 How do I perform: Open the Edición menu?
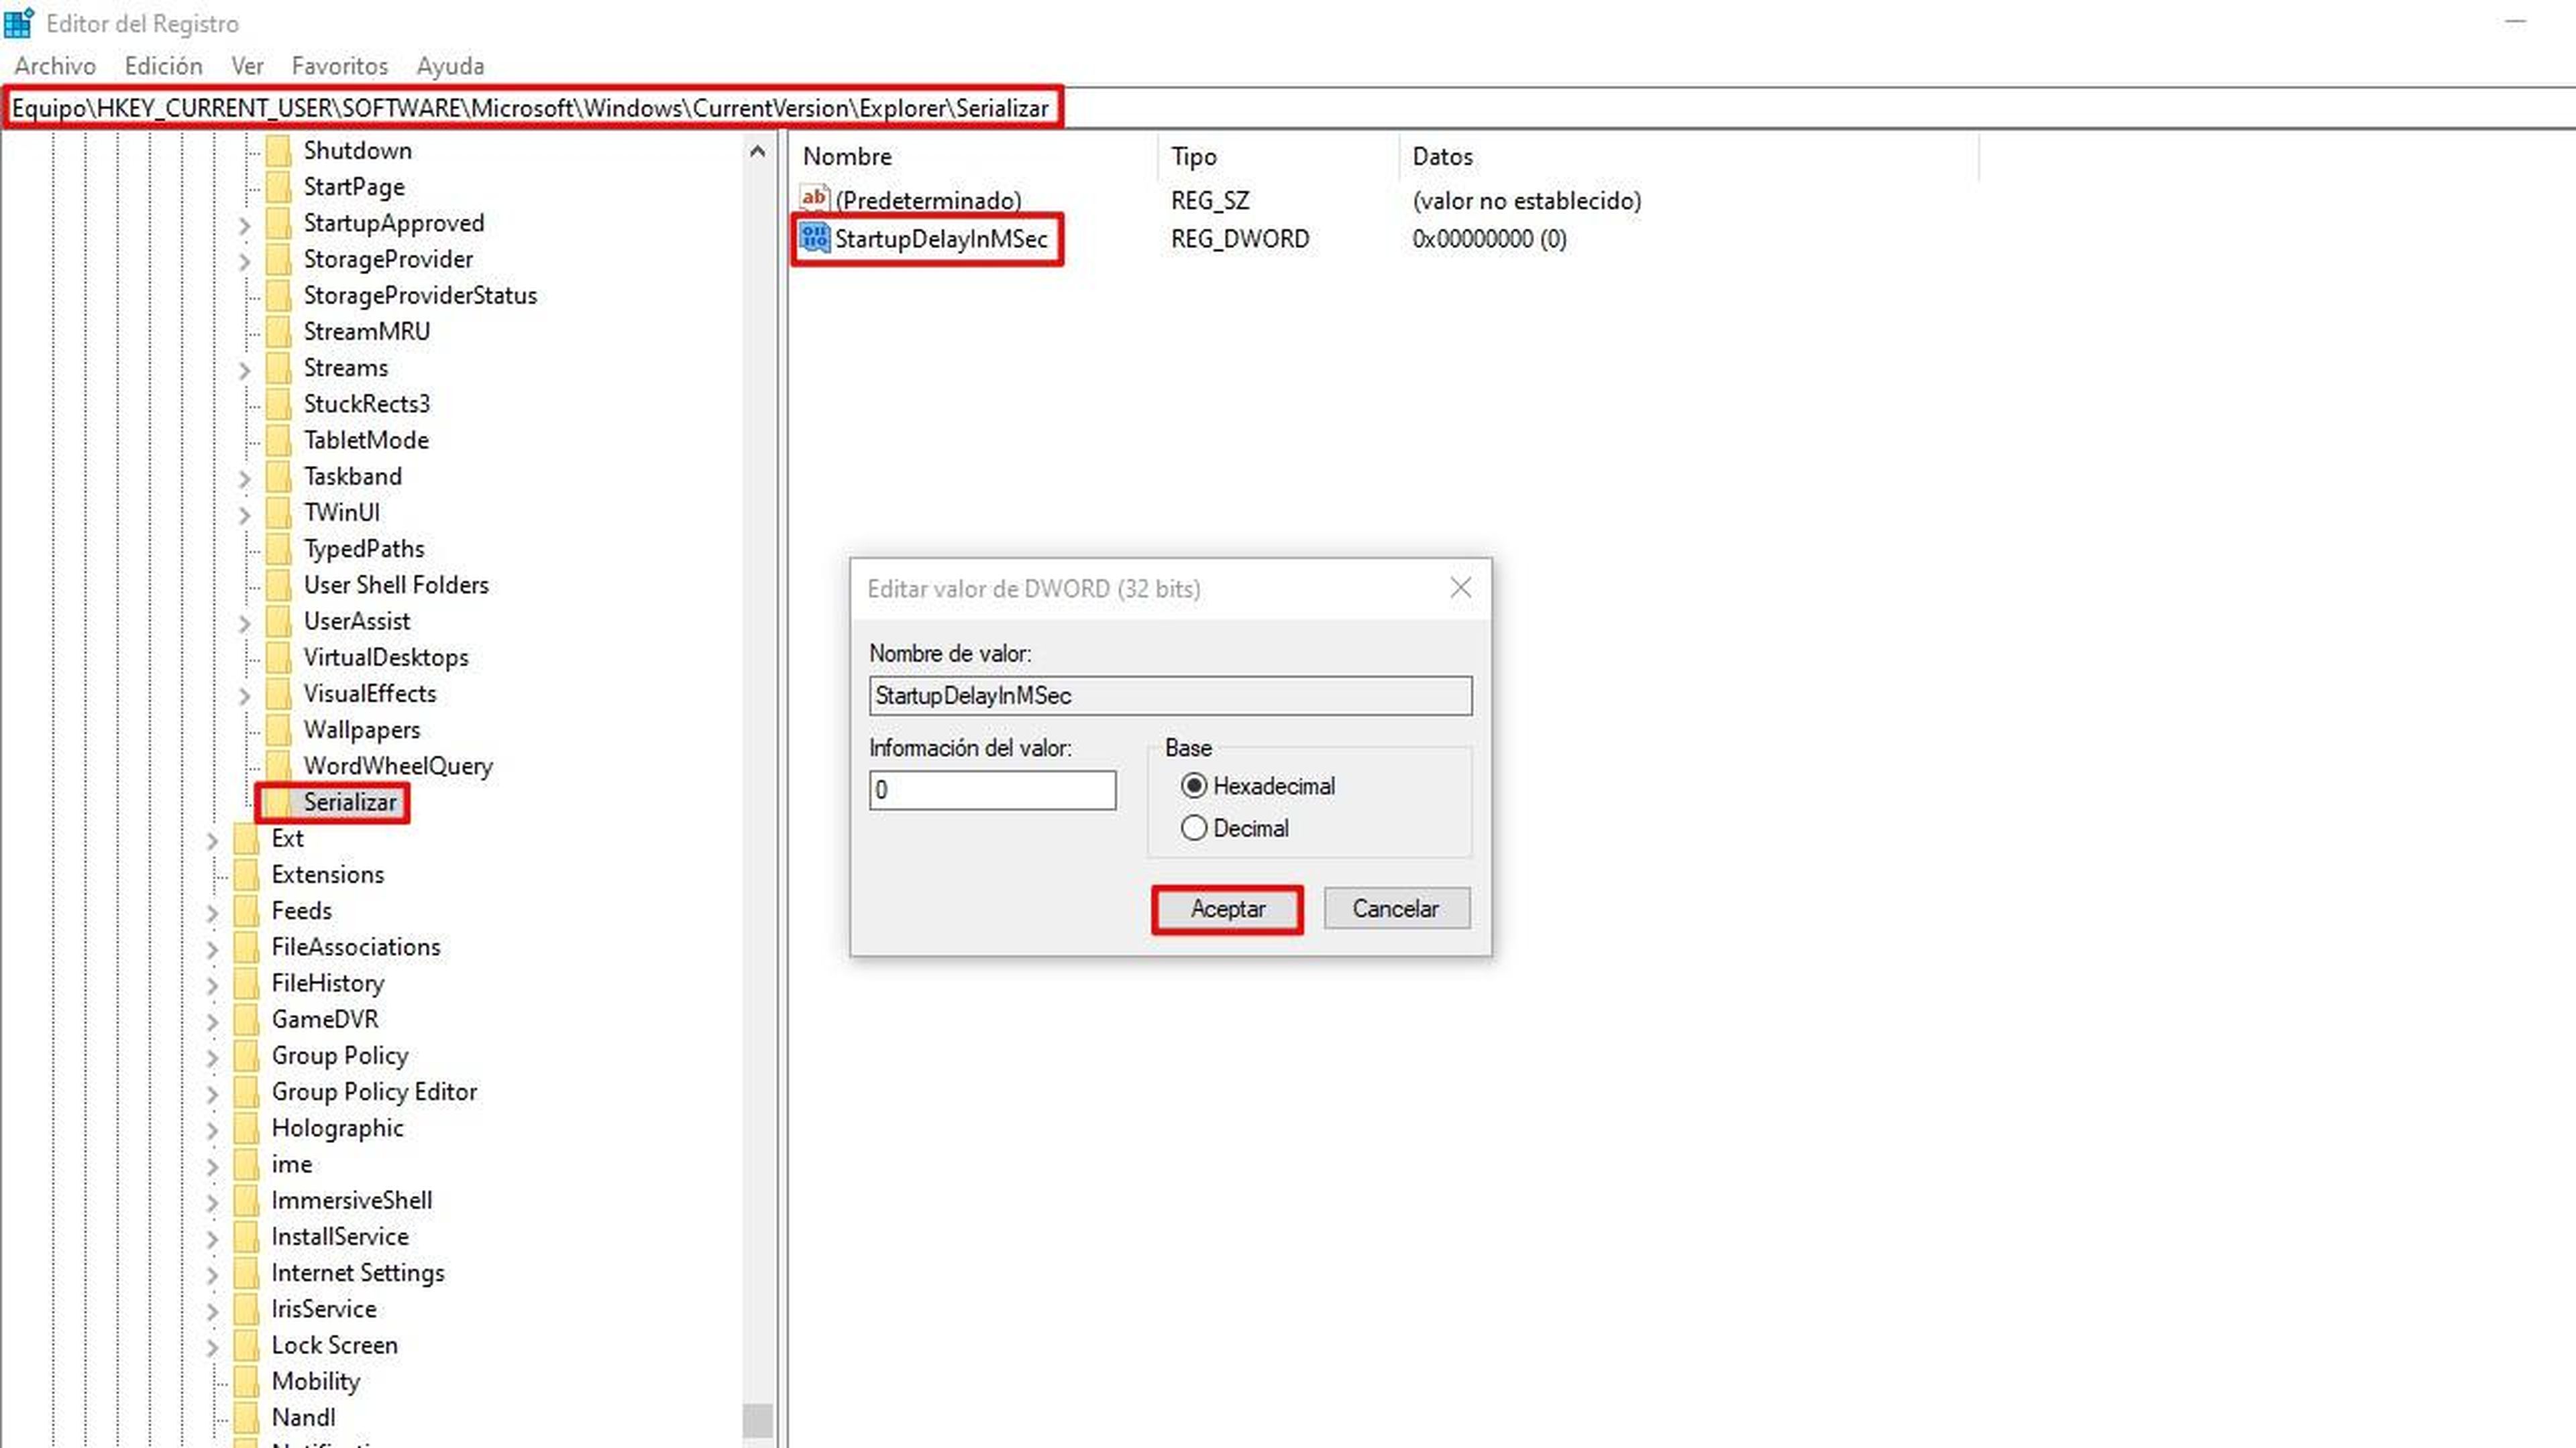163,66
